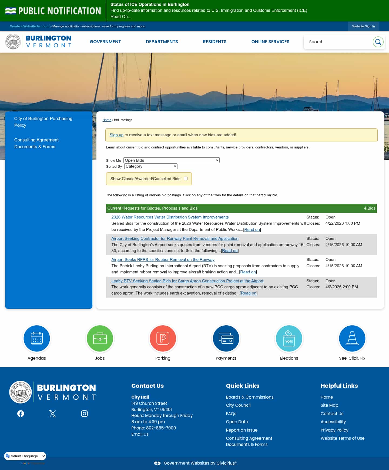Click the Website Sign In button
Viewport: 389px width, 470px height.
pos(363,26)
